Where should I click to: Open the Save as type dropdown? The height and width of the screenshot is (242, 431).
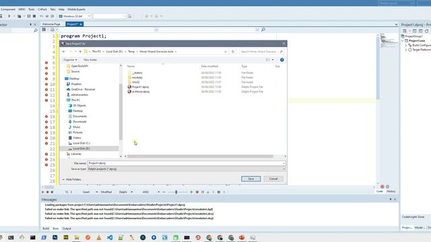click(x=187, y=169)
